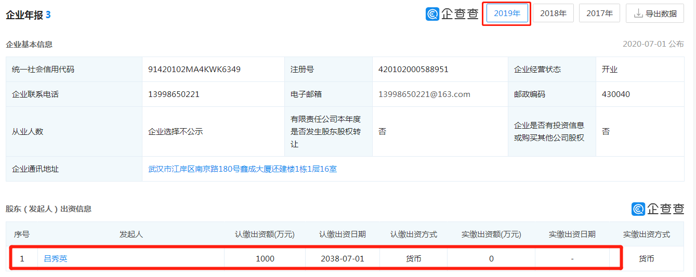Click the 企业联系电话 label
This screenshot has width=696, height=277.
(x=35, y=94)
